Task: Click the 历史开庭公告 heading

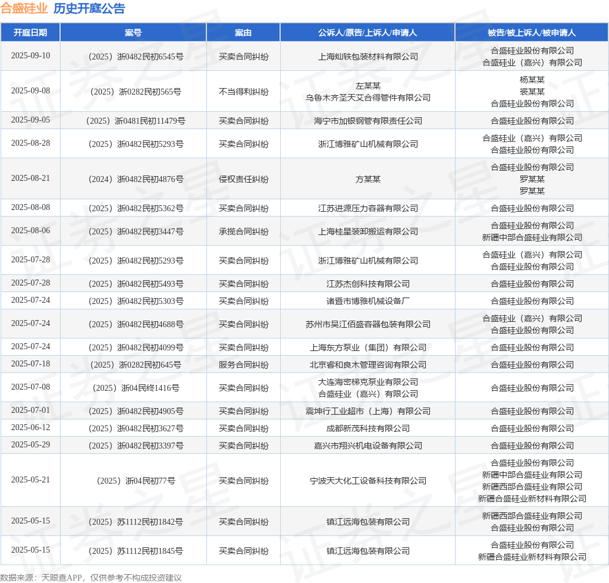Action: tap(89, 8)
